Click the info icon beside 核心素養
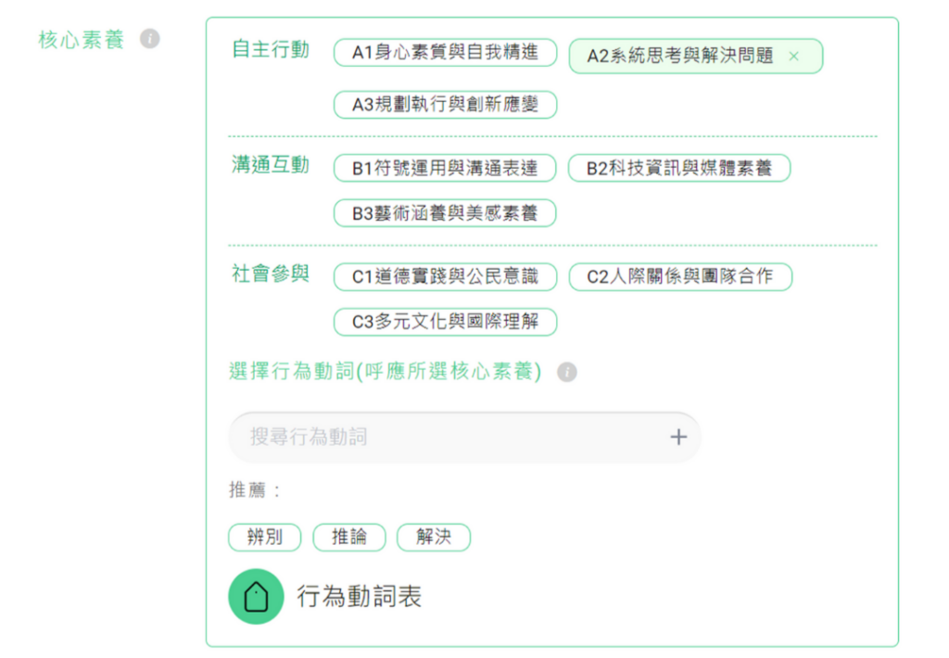Image resolution: width=949 pixels, height=658 pixels. point(149,39)
